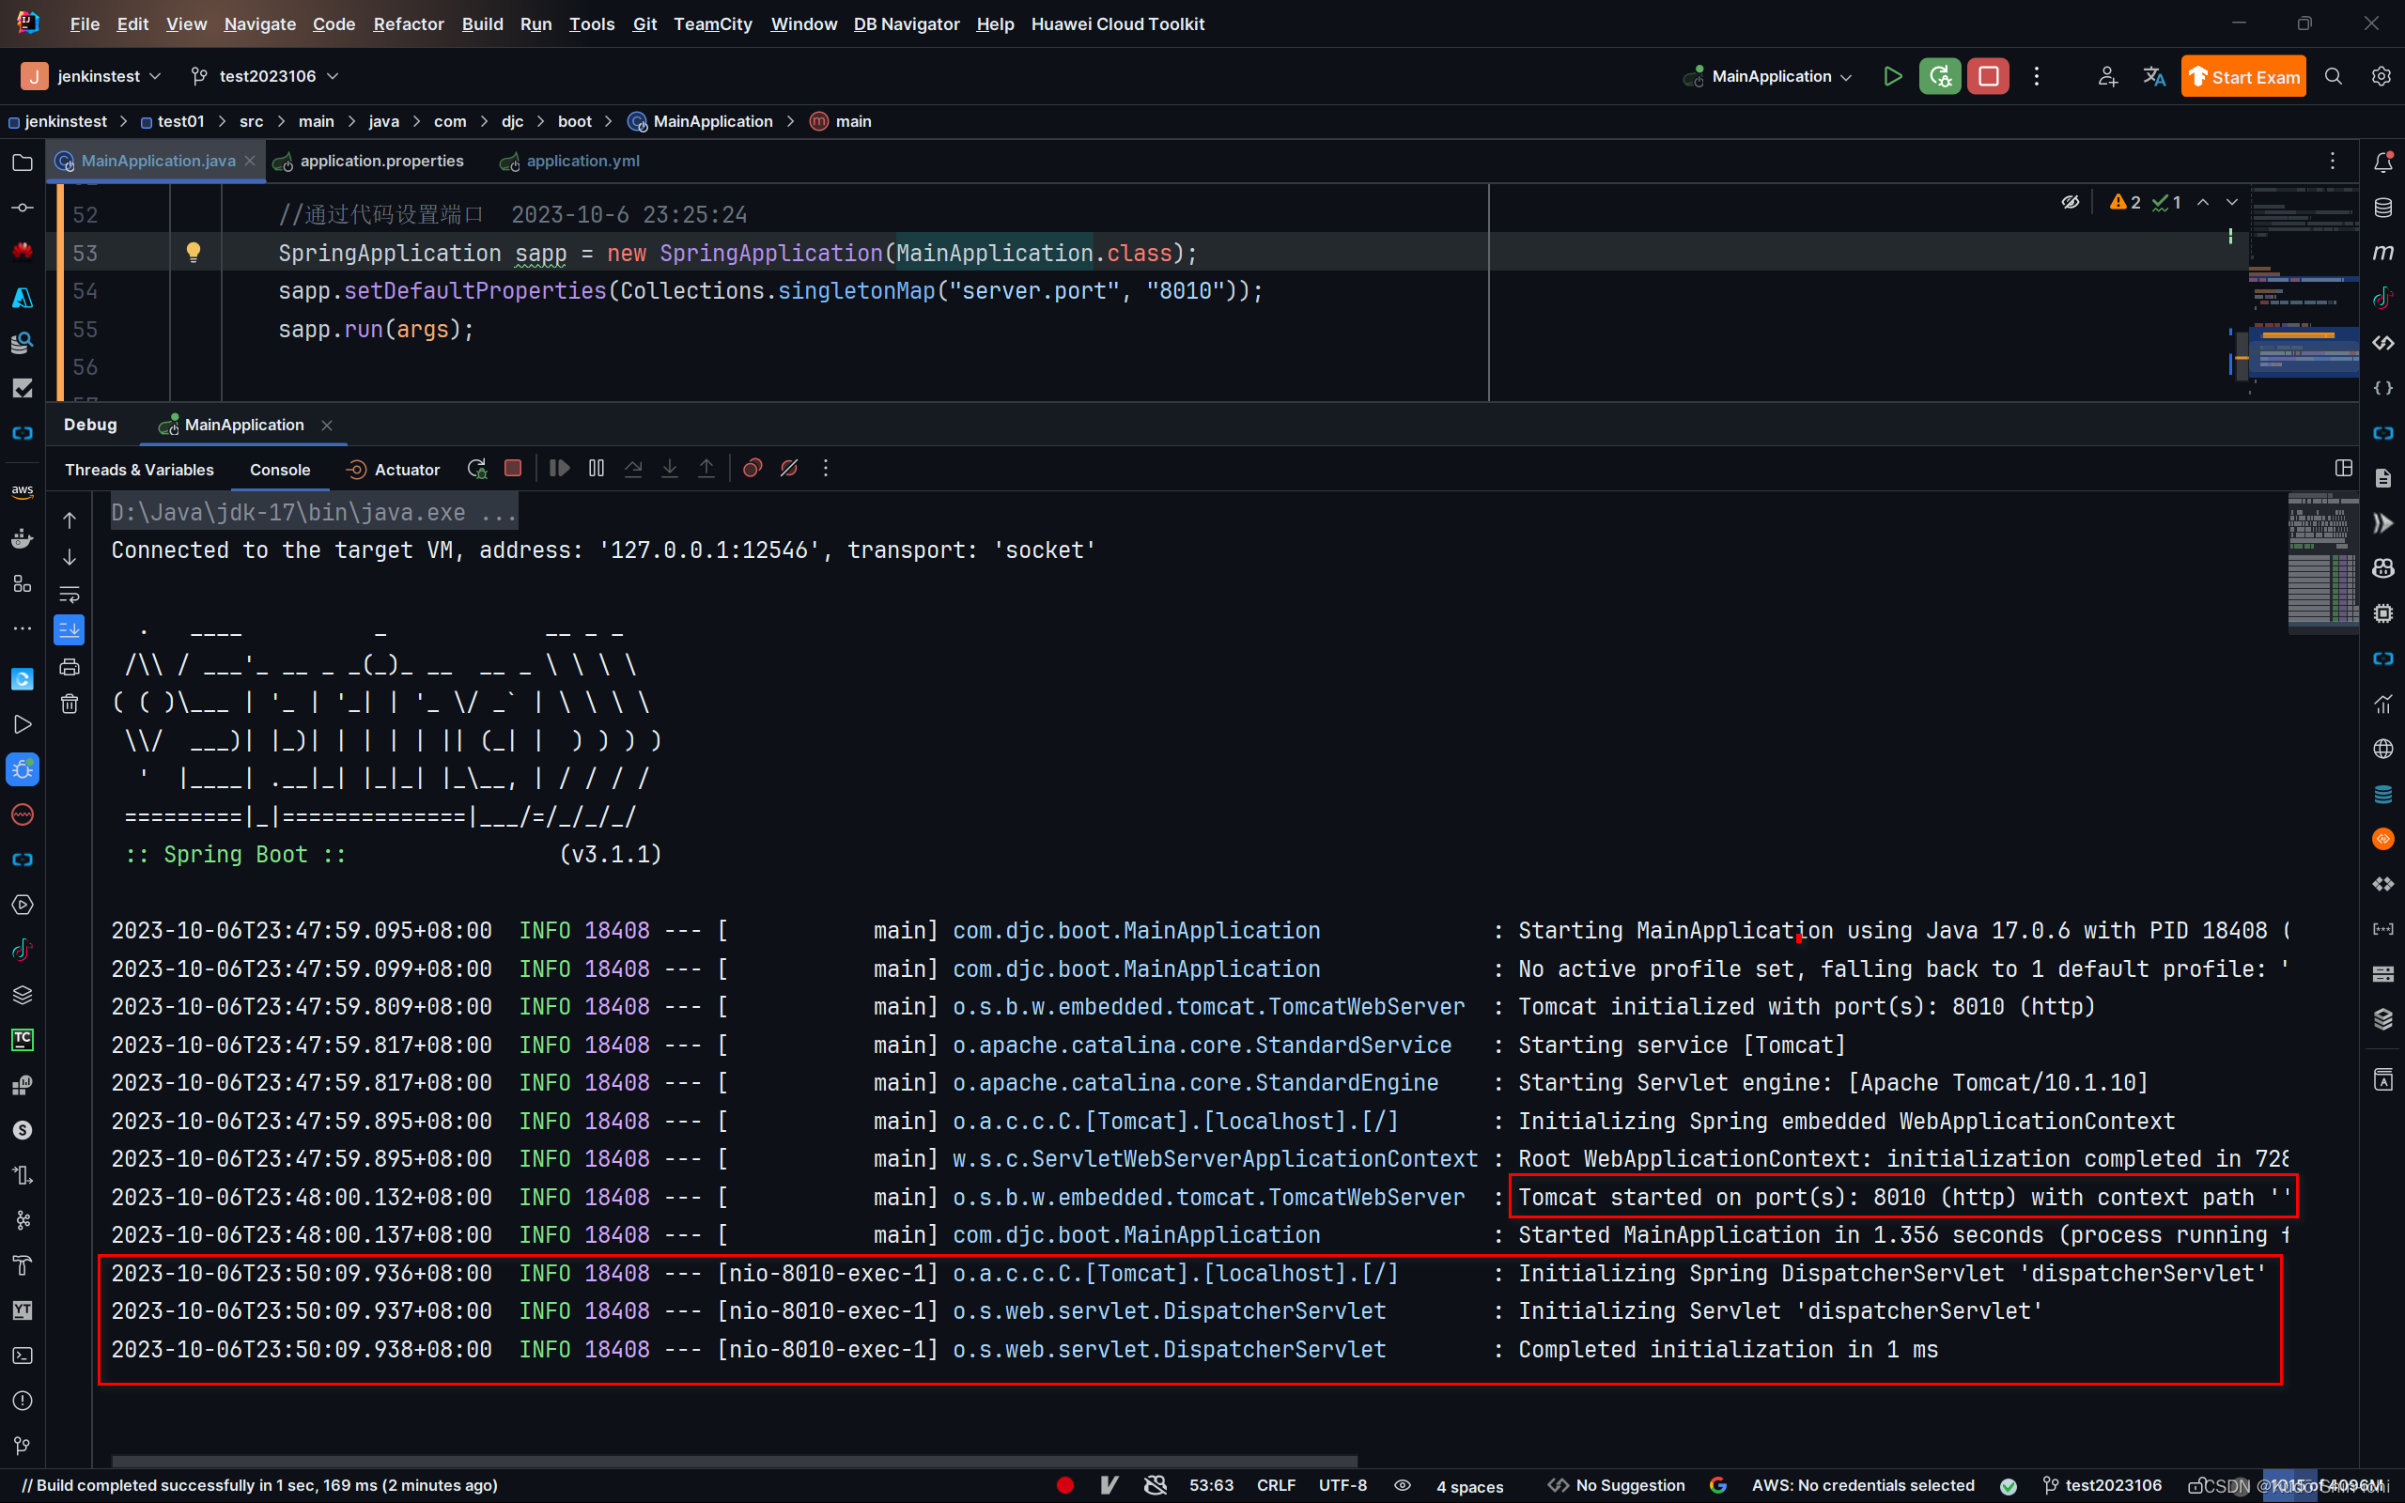Open the Database tool window icon

[2383, 208]
